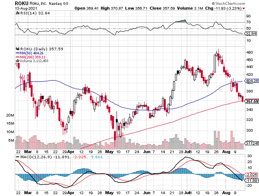The width and height of the screenshot is (259, 196).
Task: Click the red down-arrow change indicator
Action: click(244, 8)
